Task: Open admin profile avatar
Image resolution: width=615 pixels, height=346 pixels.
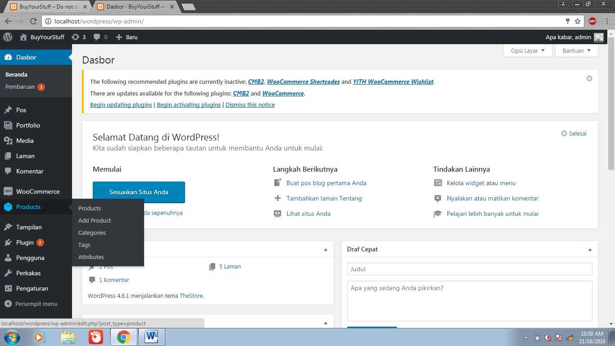Action: [x=599, y=37]
